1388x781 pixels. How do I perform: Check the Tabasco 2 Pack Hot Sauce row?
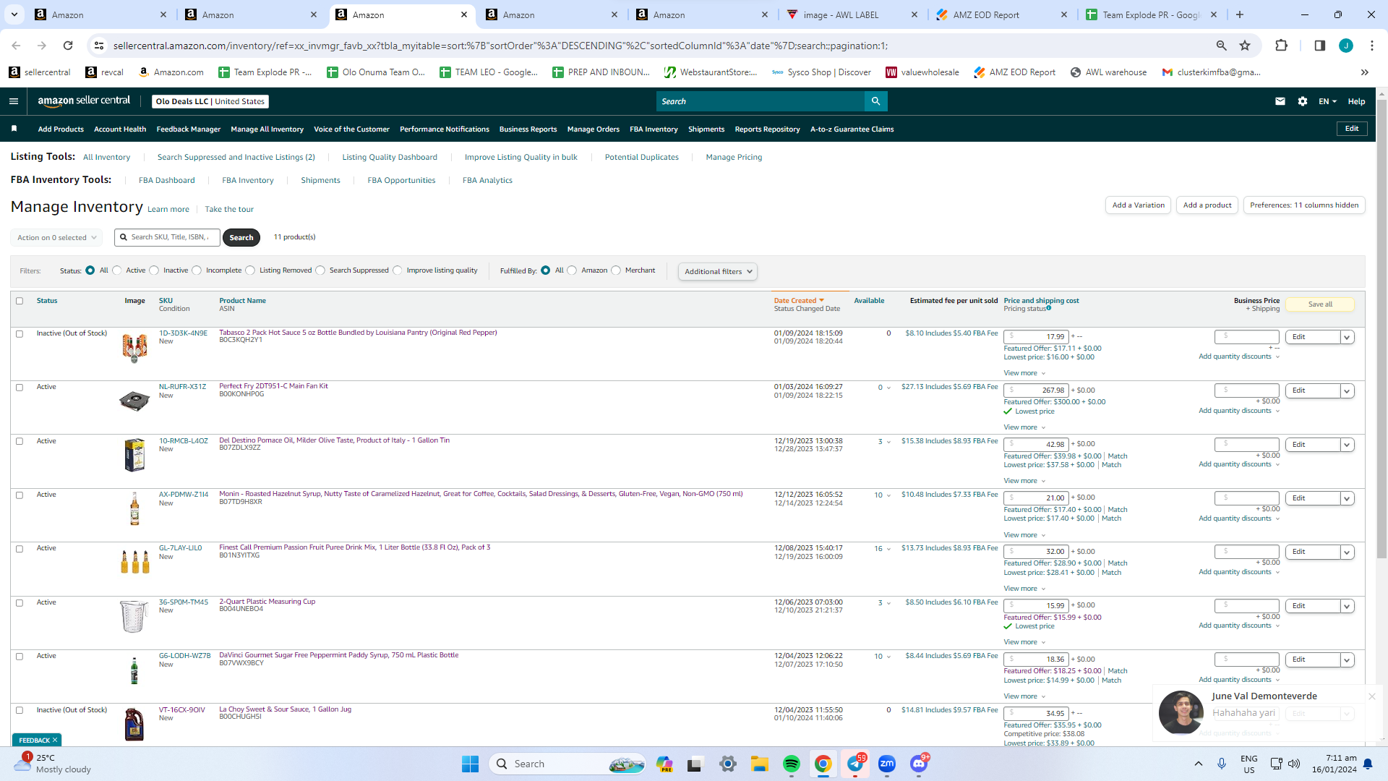click(20, 333)
